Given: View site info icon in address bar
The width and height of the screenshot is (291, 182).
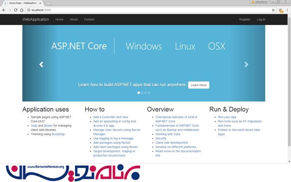Looking at the screenshot, I should click(29, 10).
